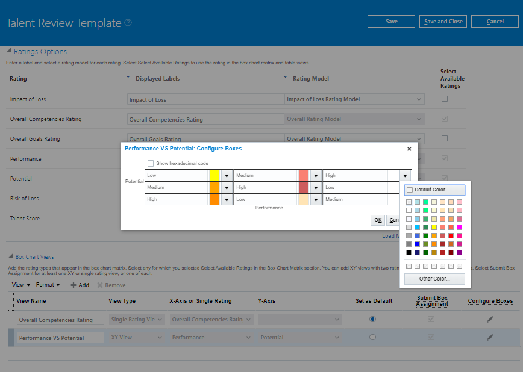
Task: Select the red color swatch from the palette
Action: pyautogui.click(x=452, y=235)
